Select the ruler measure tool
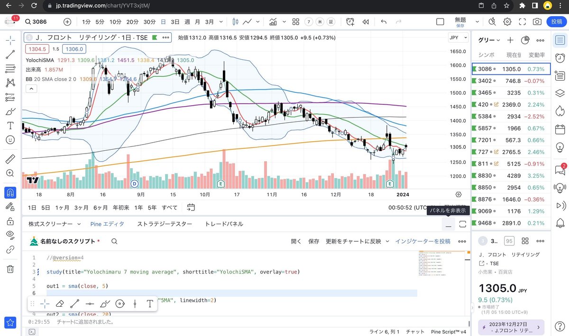Image resolution: width=569 pixels, height=336 pixels. click(10, 159)
